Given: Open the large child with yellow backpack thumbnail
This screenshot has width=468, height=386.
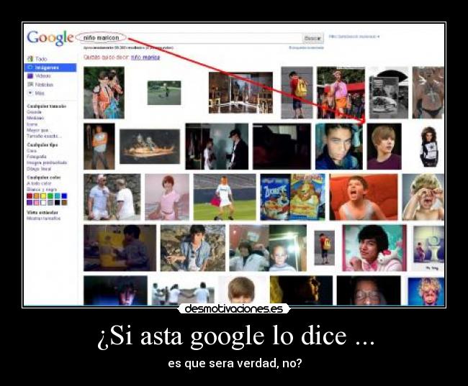Looking at the screenshot, I should click(x=297, y=93).
